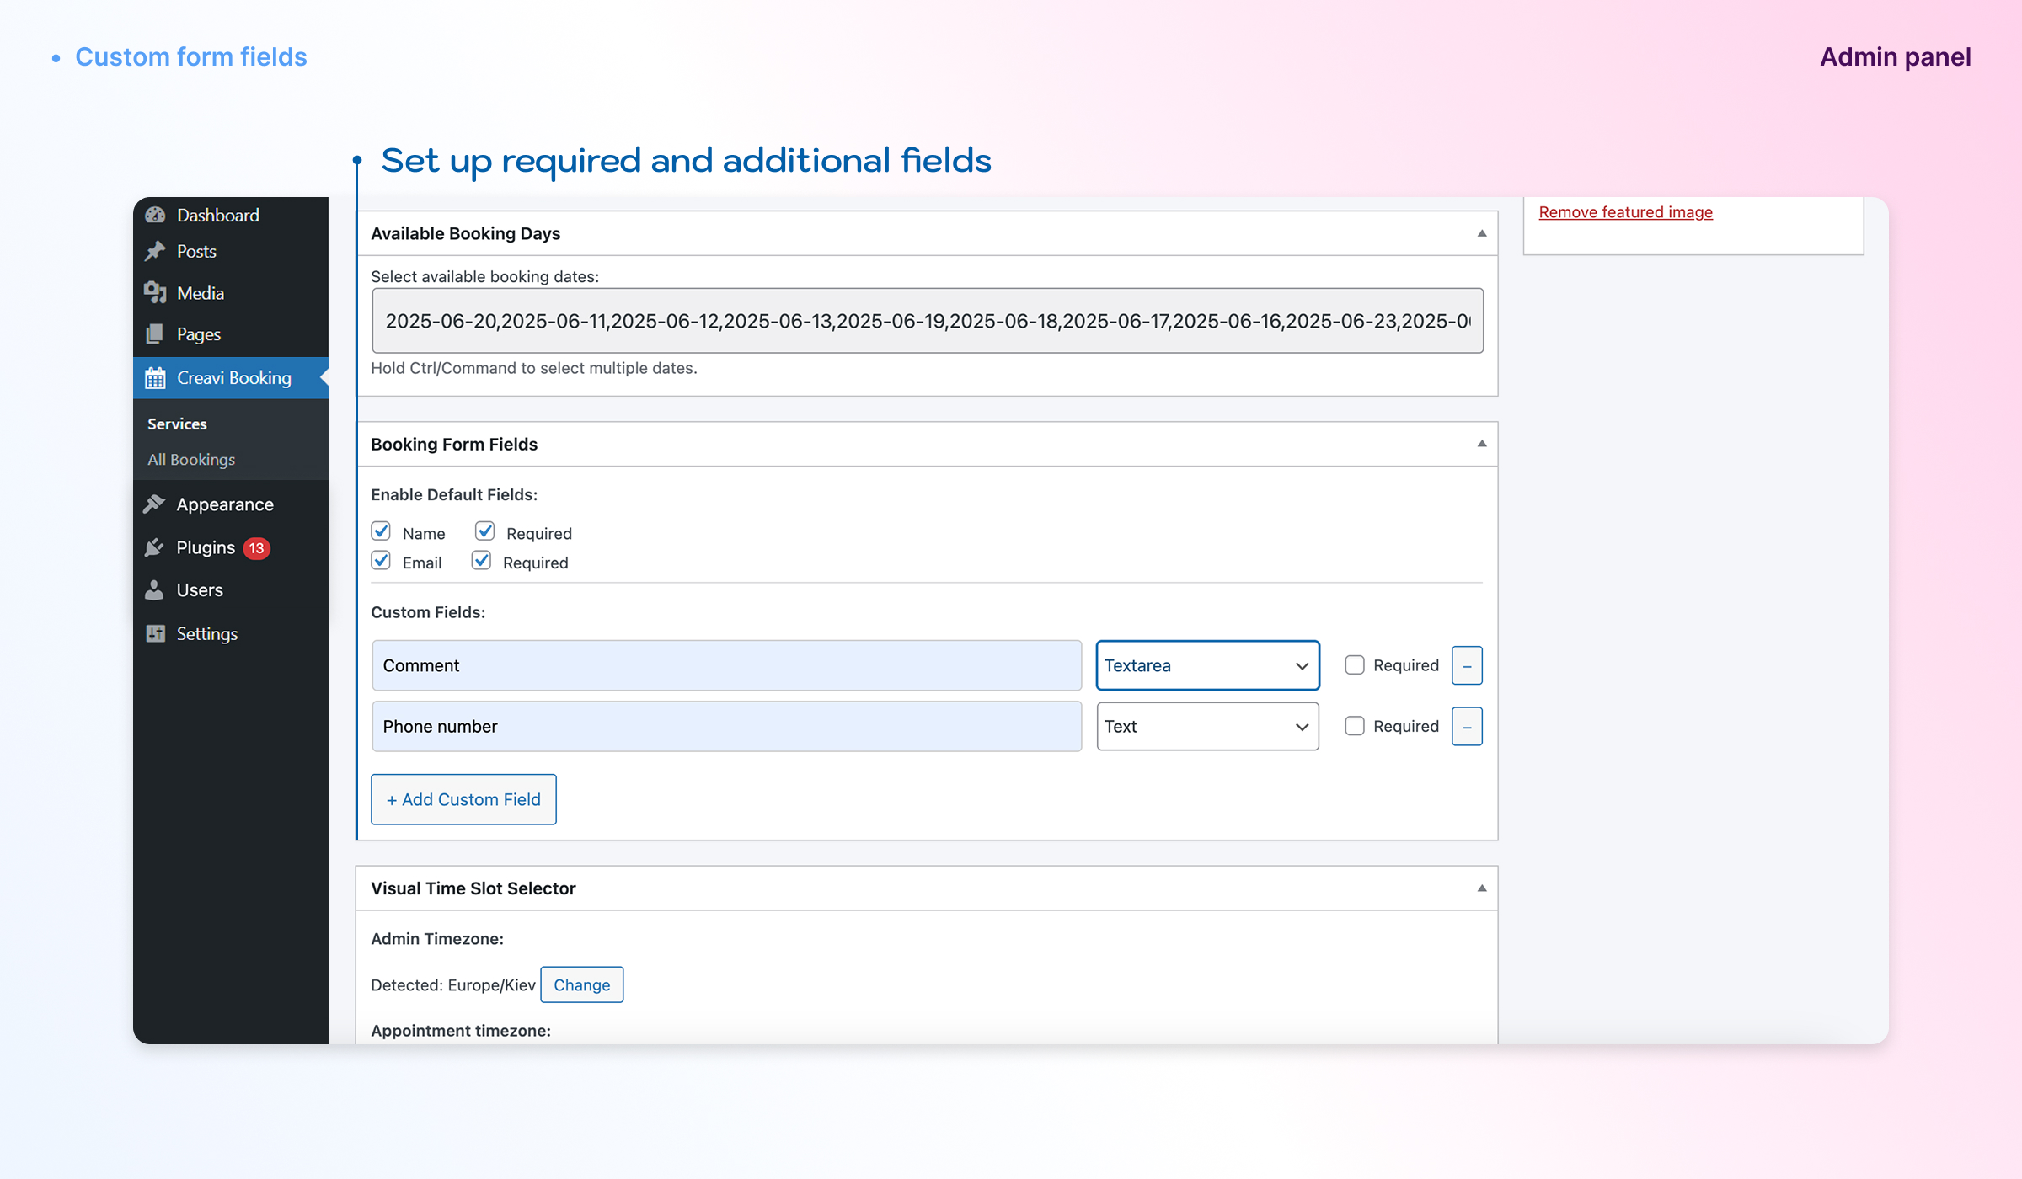Screen dimensions: 2022x1179
Task: Open the Text field type dropdown
Action: (1207, 726)
